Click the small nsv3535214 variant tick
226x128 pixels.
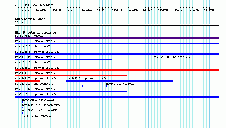coord(23,107)
